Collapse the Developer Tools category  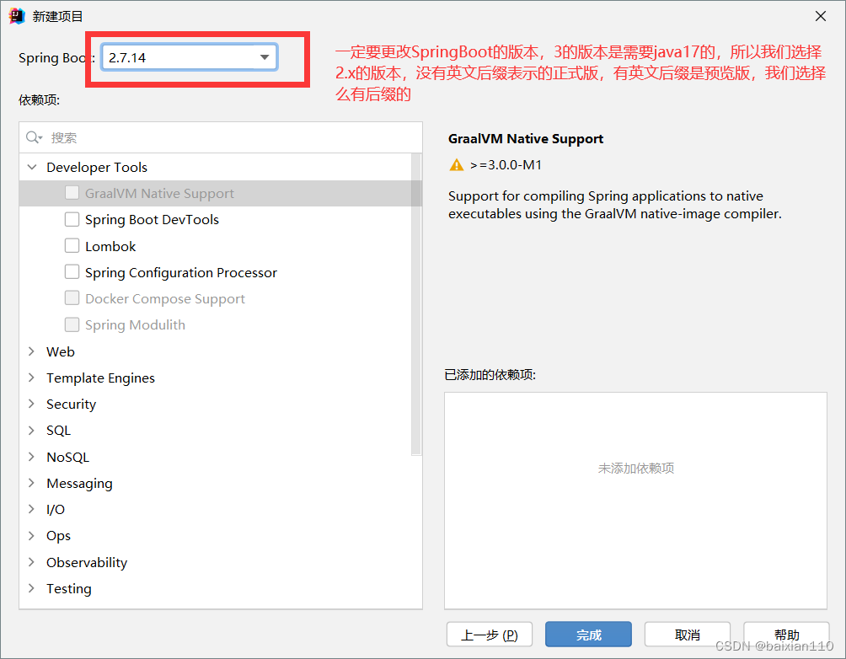(32, 168)
